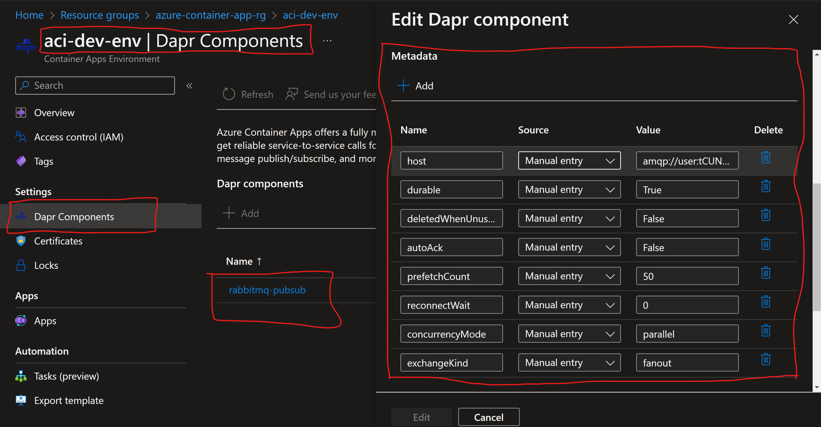Delete the durable metadata row
The height and width of the screenshot is (427, 821).
pos(765,186)
